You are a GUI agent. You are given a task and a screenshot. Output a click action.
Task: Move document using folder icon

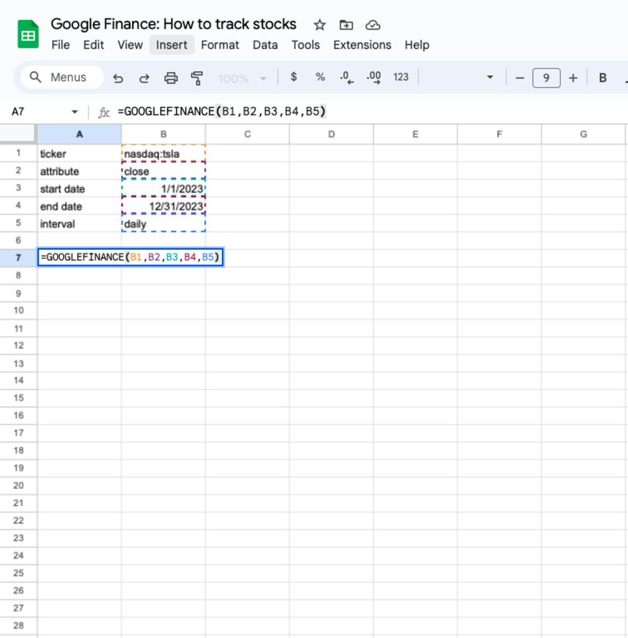[x=346, y=25]
